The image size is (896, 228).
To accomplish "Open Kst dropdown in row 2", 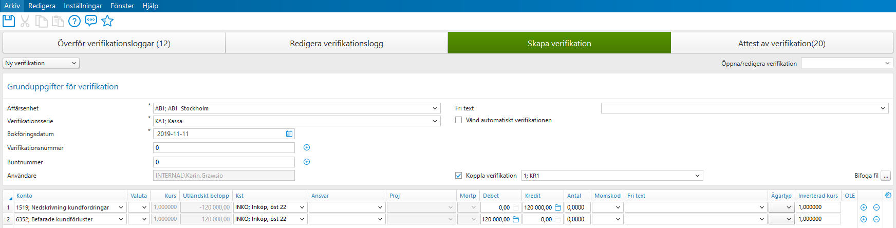I will [x=302, y=219].
